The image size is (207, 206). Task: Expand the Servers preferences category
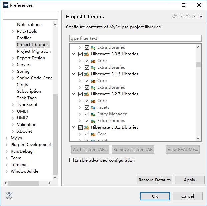click(x=13, y=65)
